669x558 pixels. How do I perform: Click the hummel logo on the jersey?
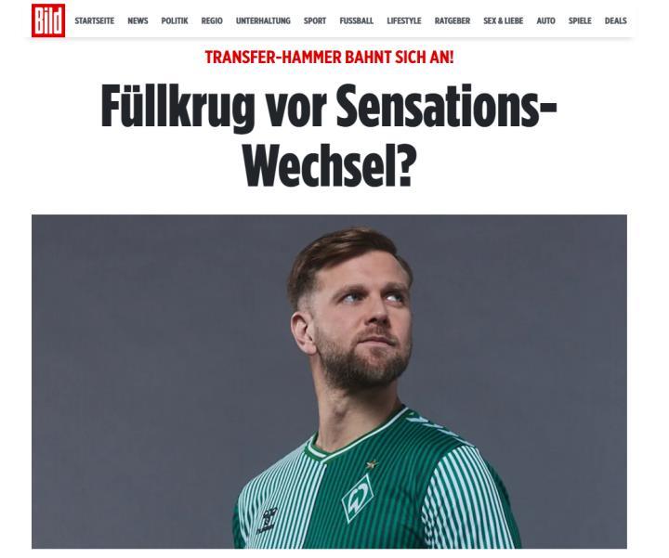point(267,520)
